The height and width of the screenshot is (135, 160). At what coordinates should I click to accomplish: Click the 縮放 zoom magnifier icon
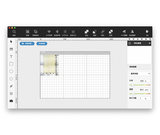click(14, 32)
